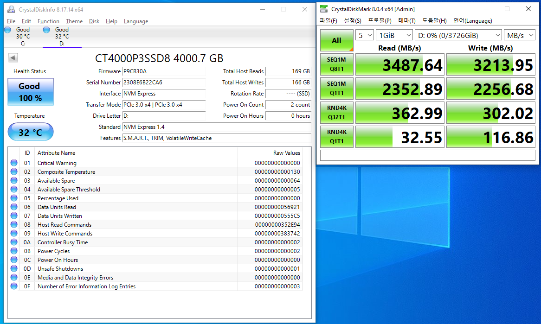541x324 pixels.
Task: Open 테마(T) menu in CrystalDiskMark
Action: tap(407, 21)
